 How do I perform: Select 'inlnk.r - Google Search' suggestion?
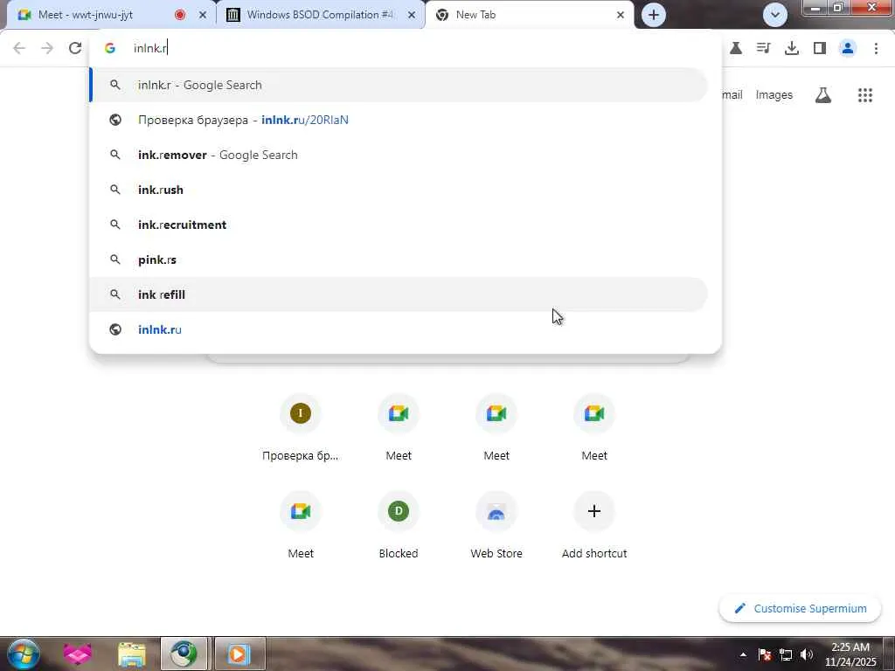pos(399,85)
